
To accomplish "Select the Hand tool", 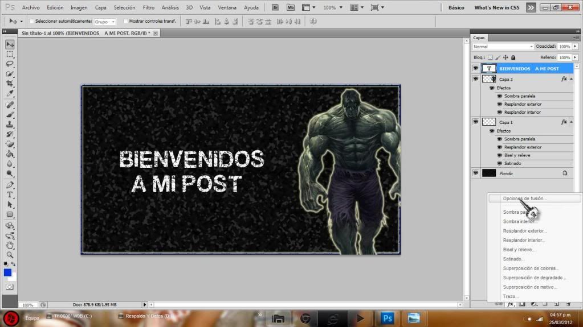I will [10, 245].
